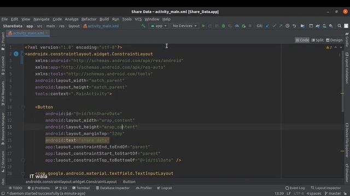Switch editor to Code view
This screenshot has height=196, width=350.
(x=302, y=40)
